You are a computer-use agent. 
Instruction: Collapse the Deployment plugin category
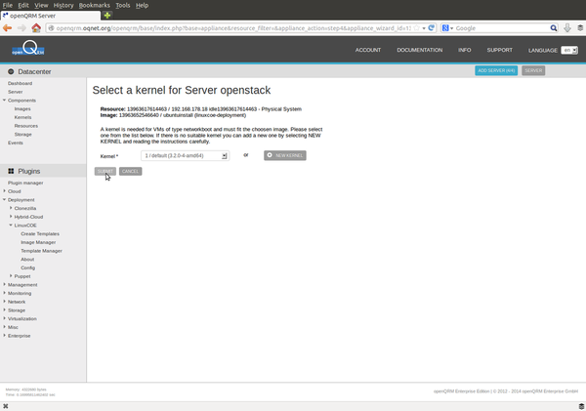point(4,199)
